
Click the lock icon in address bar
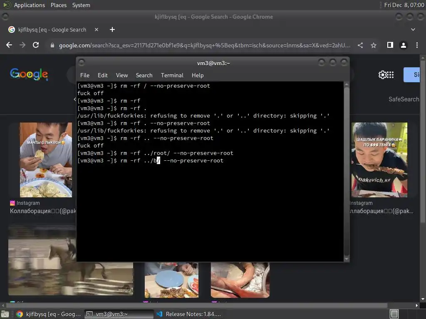52,45
